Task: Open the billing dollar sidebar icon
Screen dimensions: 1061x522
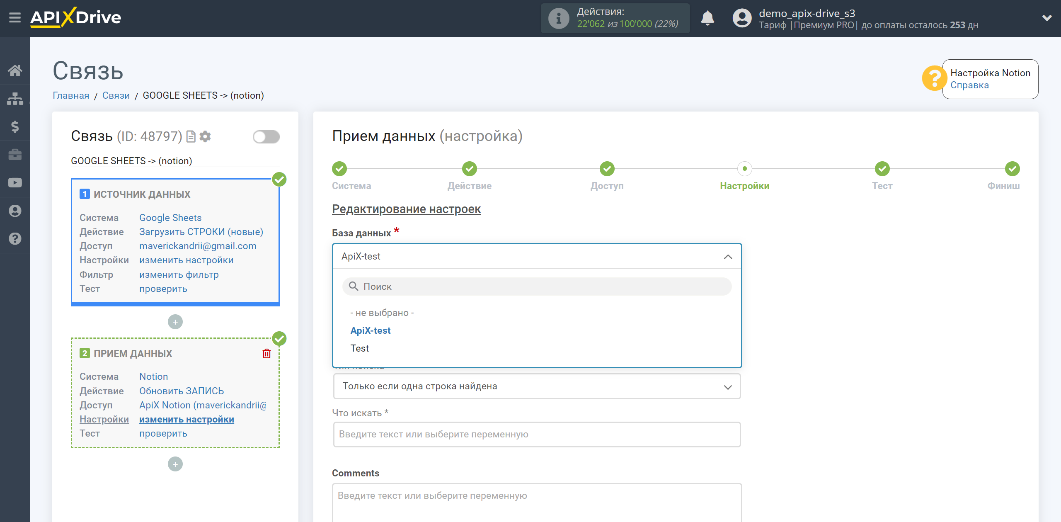Action: [x=15, y=126]
